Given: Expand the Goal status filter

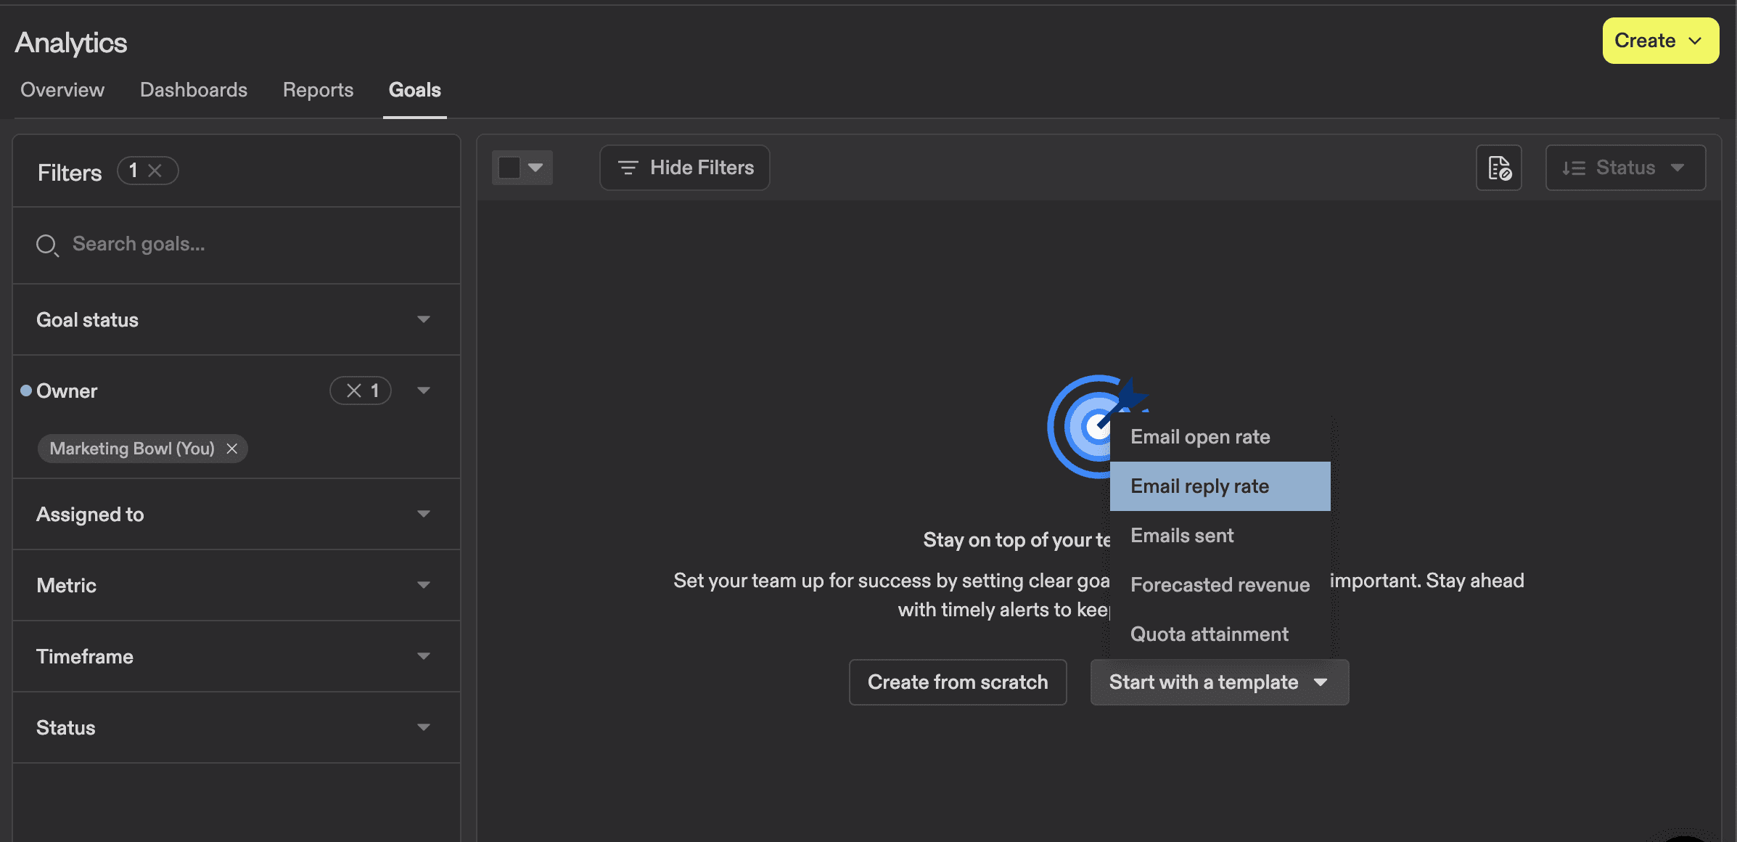Looking at the screenshot, I should [x=424, y=319].
